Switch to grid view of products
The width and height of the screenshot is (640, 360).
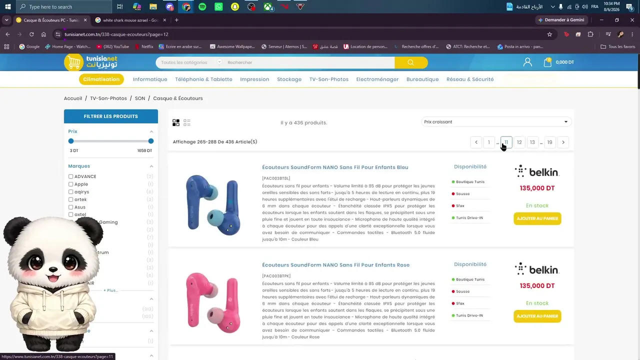click(x=176, y=122)
